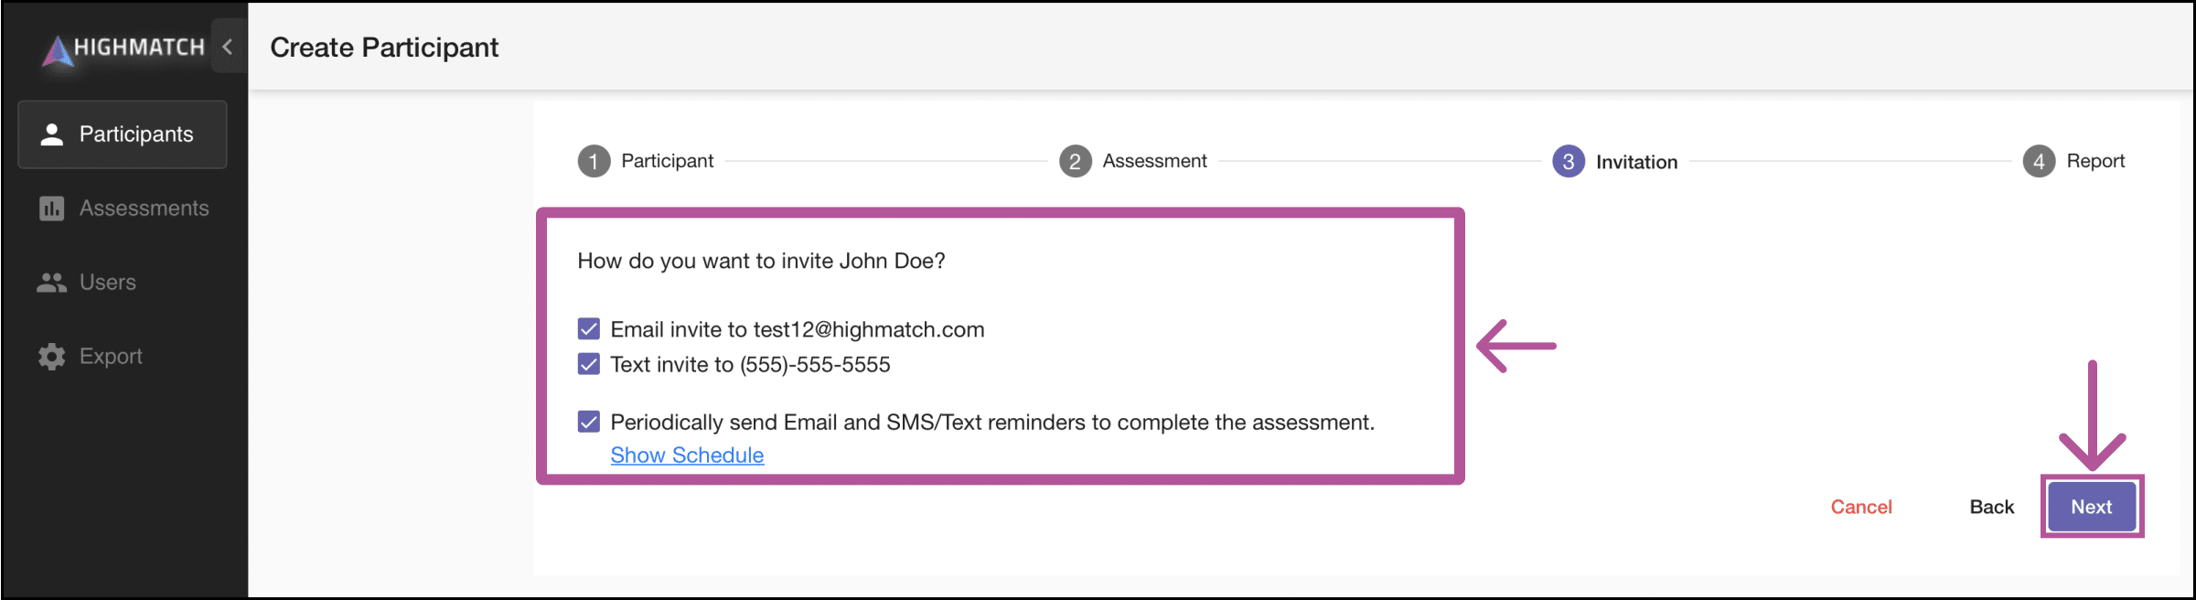Go to step 2 Assessment circle

(x=1075, y=162)
